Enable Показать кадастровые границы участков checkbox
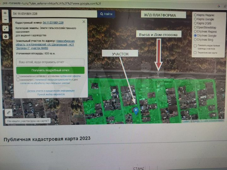Screen dimensions: 227x170 pyautogui.click(x=195, y=46)
